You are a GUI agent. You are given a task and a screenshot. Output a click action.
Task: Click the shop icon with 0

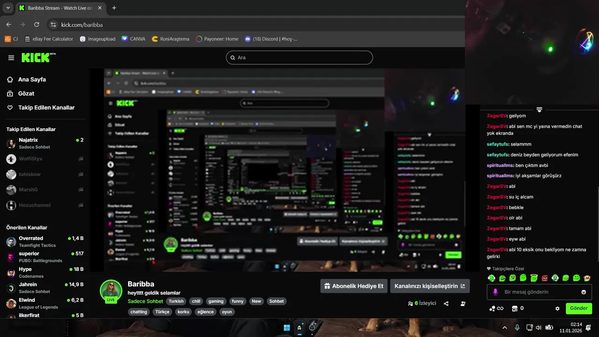[518, 308]
